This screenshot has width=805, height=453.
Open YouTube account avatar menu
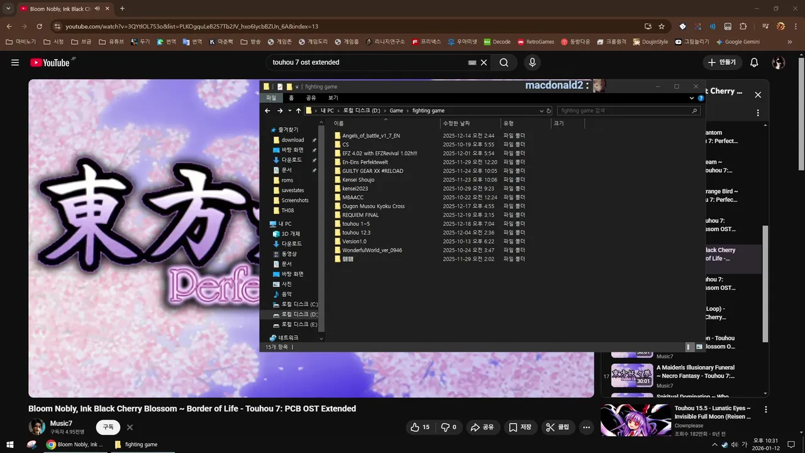779,62
